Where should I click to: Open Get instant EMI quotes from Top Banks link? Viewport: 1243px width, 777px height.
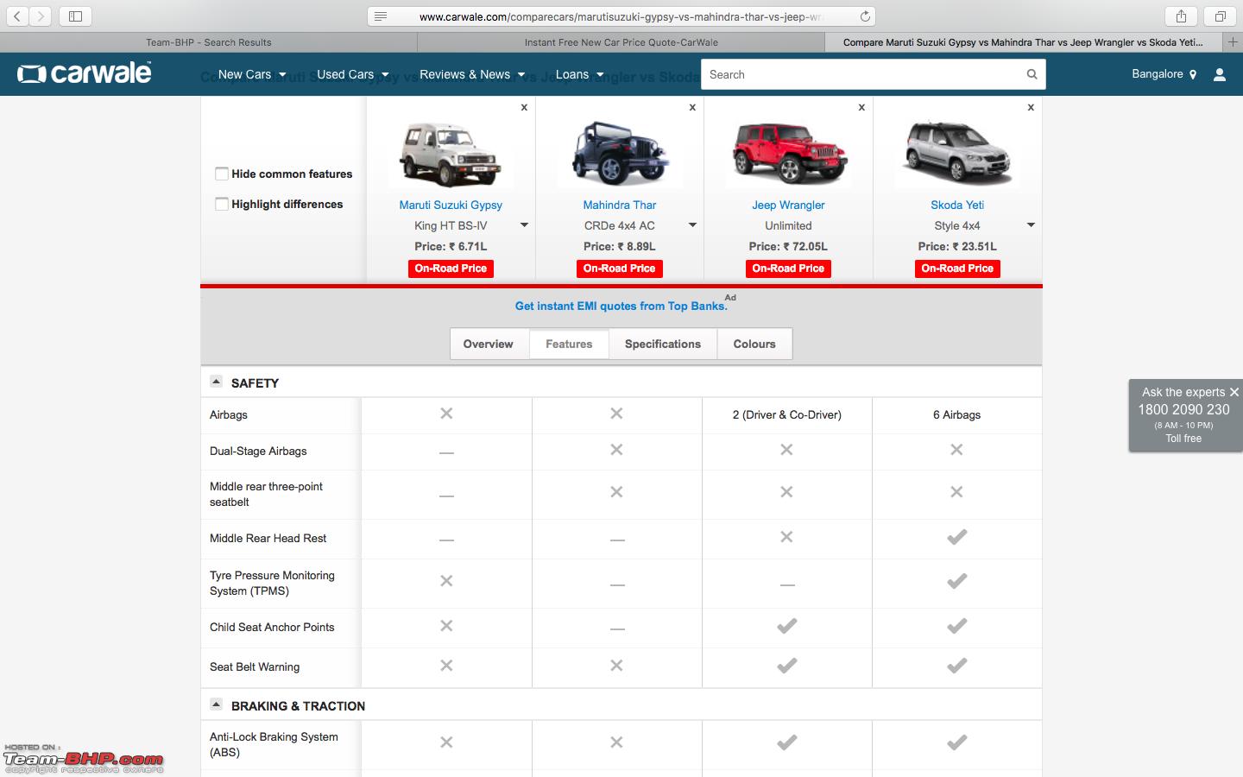point(621,306)
